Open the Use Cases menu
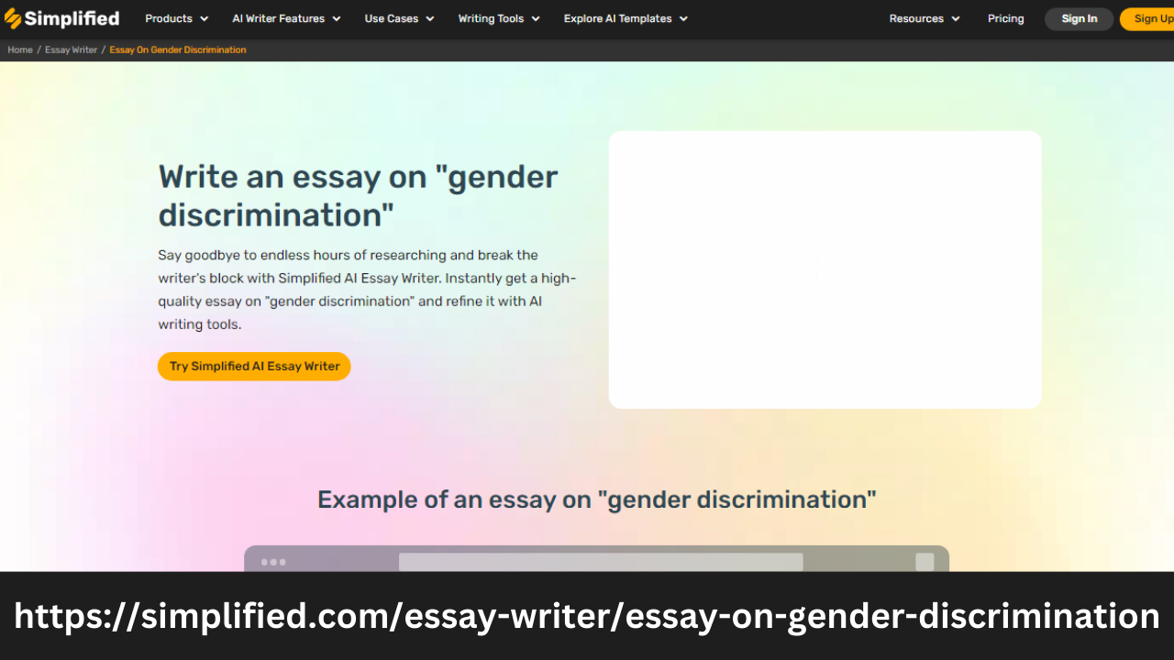 392,18
